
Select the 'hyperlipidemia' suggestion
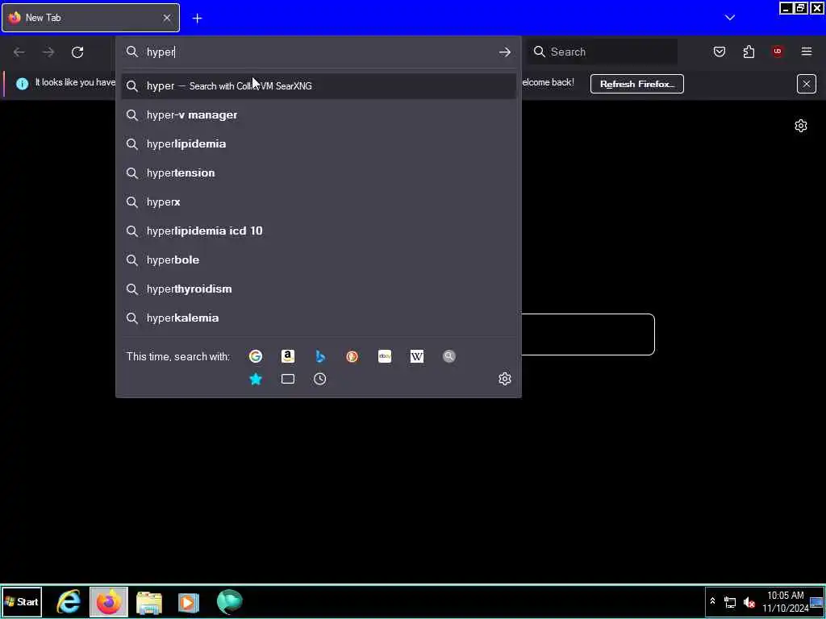click(x=318, y=143)
